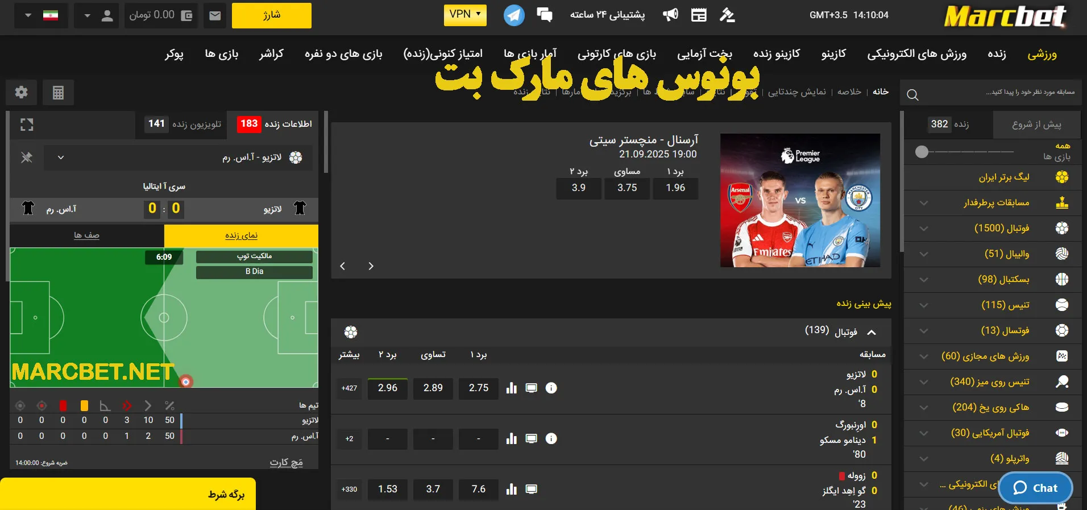Viewport: 1087px width, 510px height.
Task: Click the announcements megaphone icon
Action: pyautogui.click(x=670, y=15)
